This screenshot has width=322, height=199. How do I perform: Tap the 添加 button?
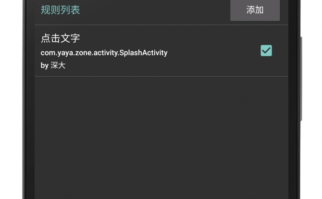click(255, 10)
